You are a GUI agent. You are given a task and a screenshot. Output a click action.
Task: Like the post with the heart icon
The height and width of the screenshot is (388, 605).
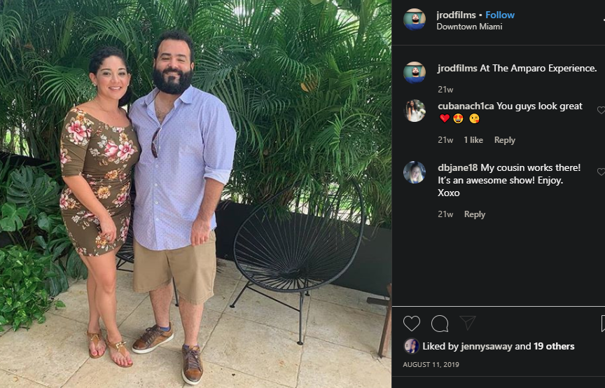pyautogui.click(x=411, y=324)
